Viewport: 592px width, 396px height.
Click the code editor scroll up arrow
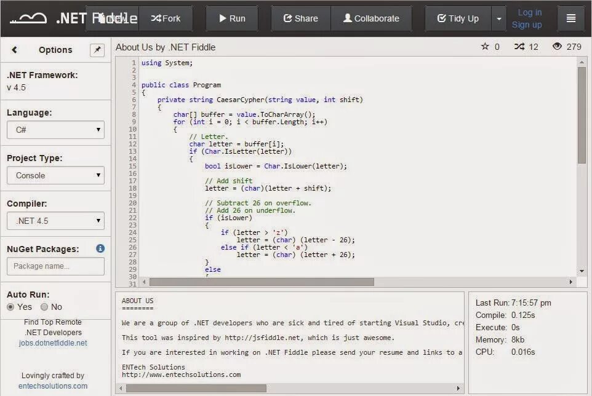coord(582,62)
